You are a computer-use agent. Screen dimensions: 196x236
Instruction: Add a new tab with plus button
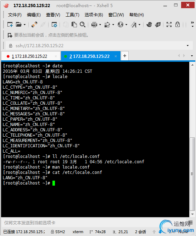[125, 56]
